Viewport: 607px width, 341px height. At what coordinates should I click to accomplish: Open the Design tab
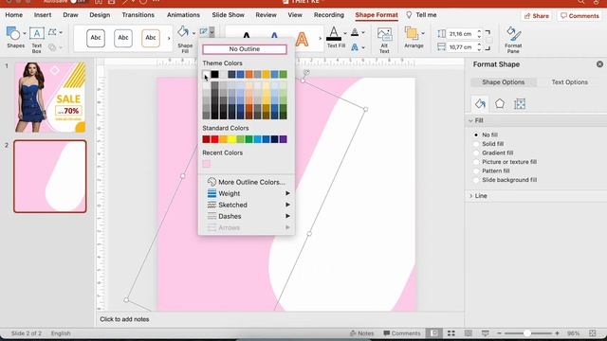tap(100, 15)
